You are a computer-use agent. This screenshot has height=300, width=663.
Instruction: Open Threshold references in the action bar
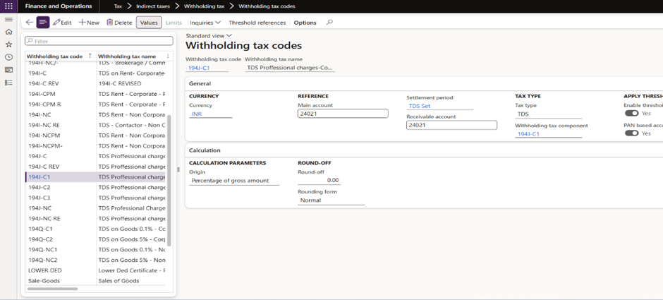point(257,23)
